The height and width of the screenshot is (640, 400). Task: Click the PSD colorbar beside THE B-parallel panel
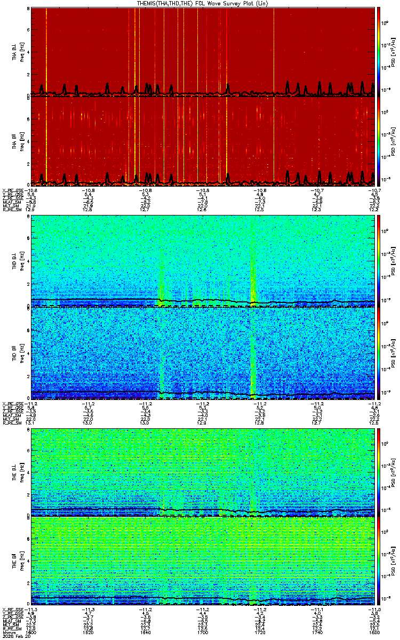[x=379, y=561]
